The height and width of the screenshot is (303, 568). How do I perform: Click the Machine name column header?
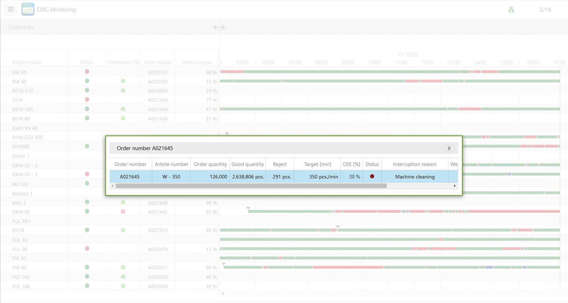point(27,62)
